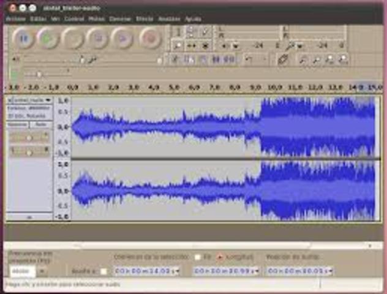Open selection length time format dropdown
Image resolution: width=387 pixels, height=294 pixels.
(x=257, y=271)
